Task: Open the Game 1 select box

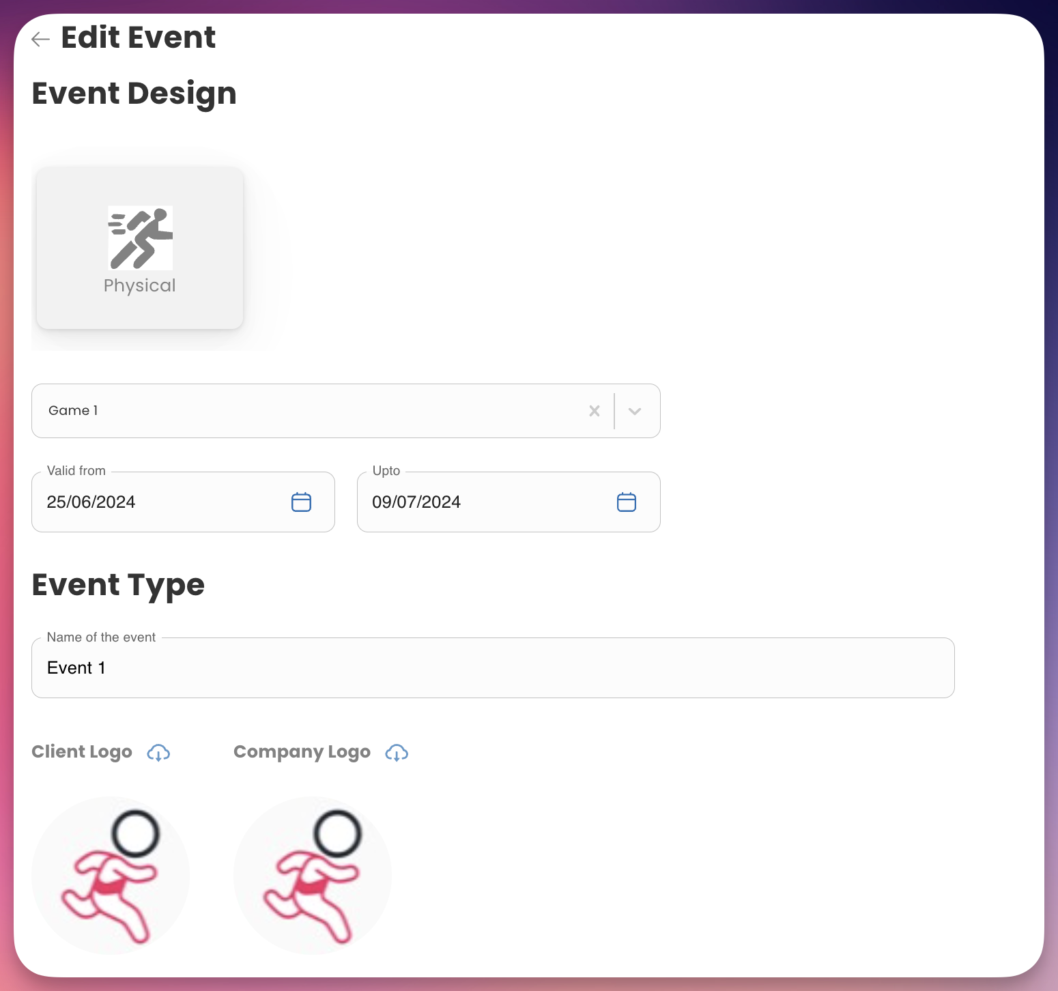Action: (307, 411)
